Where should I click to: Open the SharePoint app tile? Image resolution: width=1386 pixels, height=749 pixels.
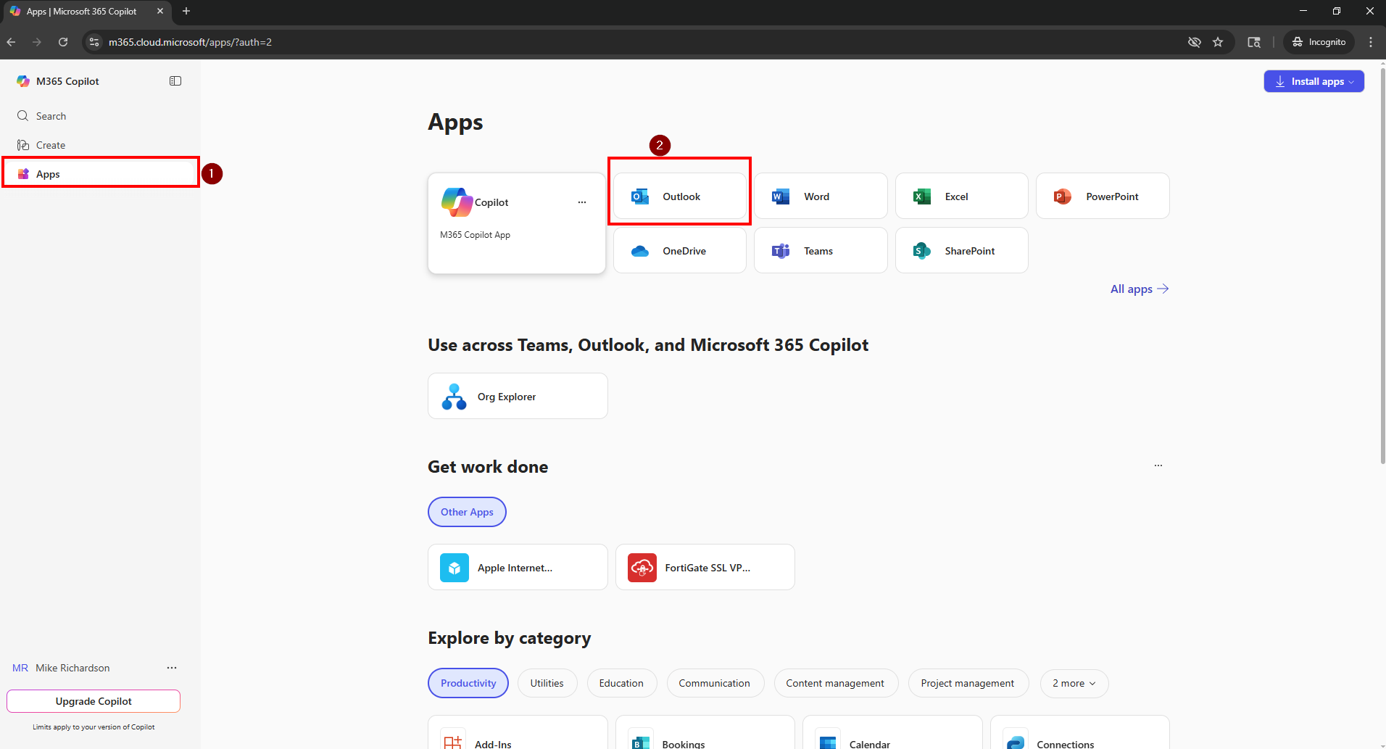(962, 251)
